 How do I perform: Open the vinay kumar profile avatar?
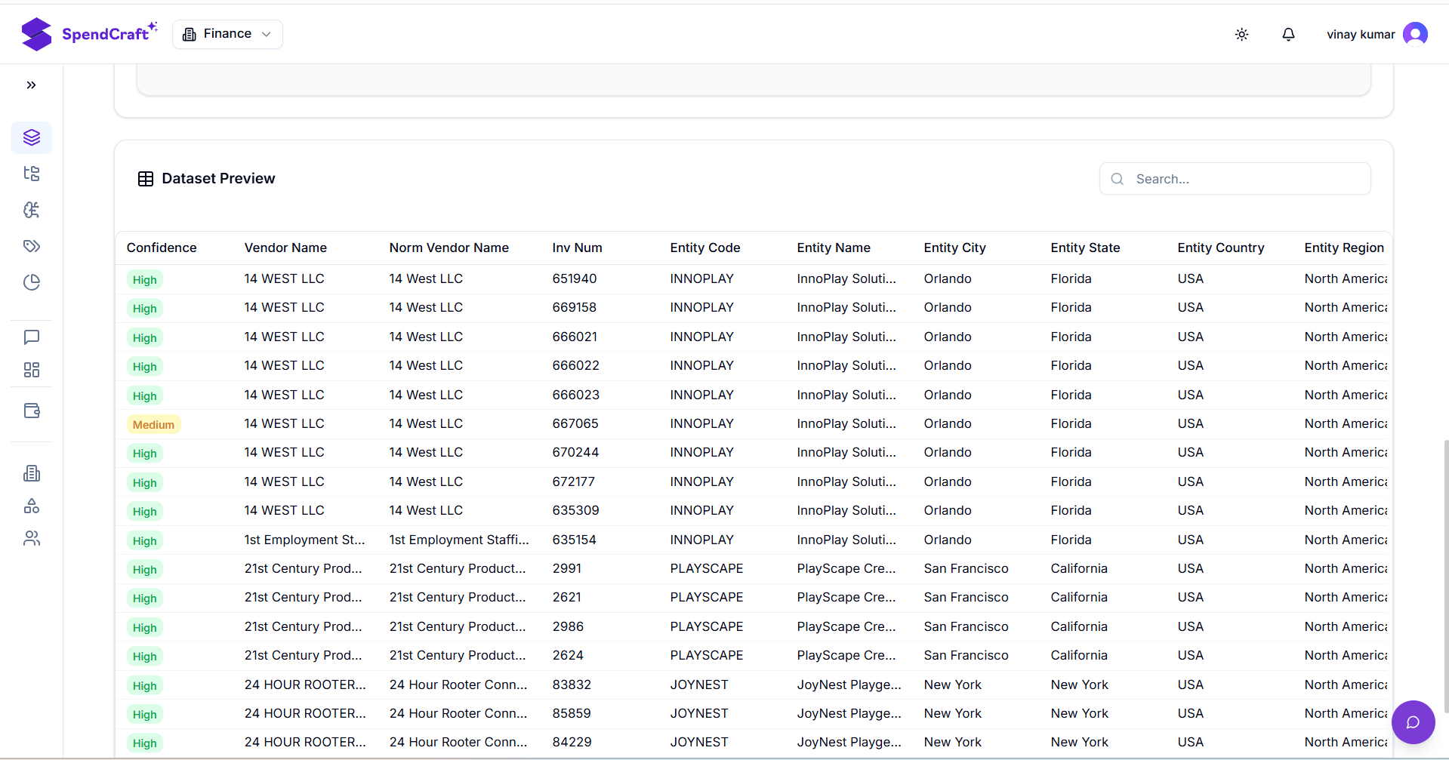pos(1416,34)
